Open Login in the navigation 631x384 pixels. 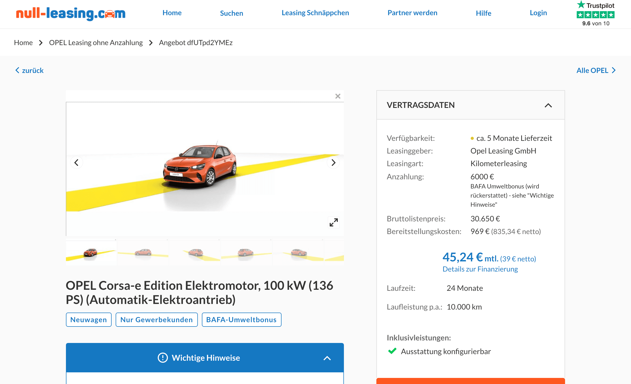[x=538, y=13]
